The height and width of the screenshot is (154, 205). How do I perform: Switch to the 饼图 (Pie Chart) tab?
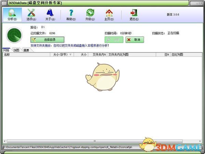(x=16, y=50)
